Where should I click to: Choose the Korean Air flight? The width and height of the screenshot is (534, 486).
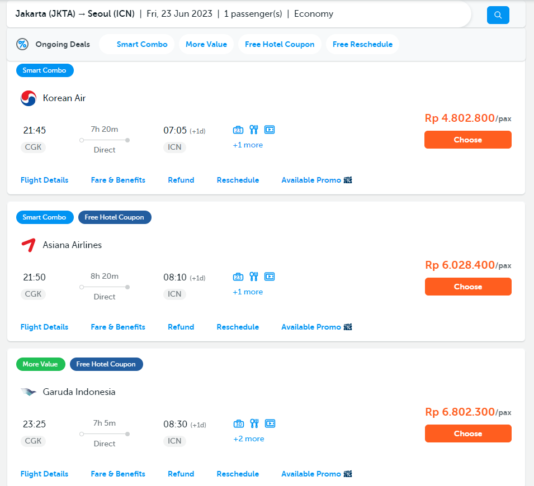pyautogui.click(x=467, y=140)
